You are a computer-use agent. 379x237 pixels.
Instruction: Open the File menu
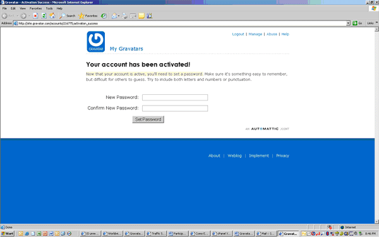[x=4, y=8]
